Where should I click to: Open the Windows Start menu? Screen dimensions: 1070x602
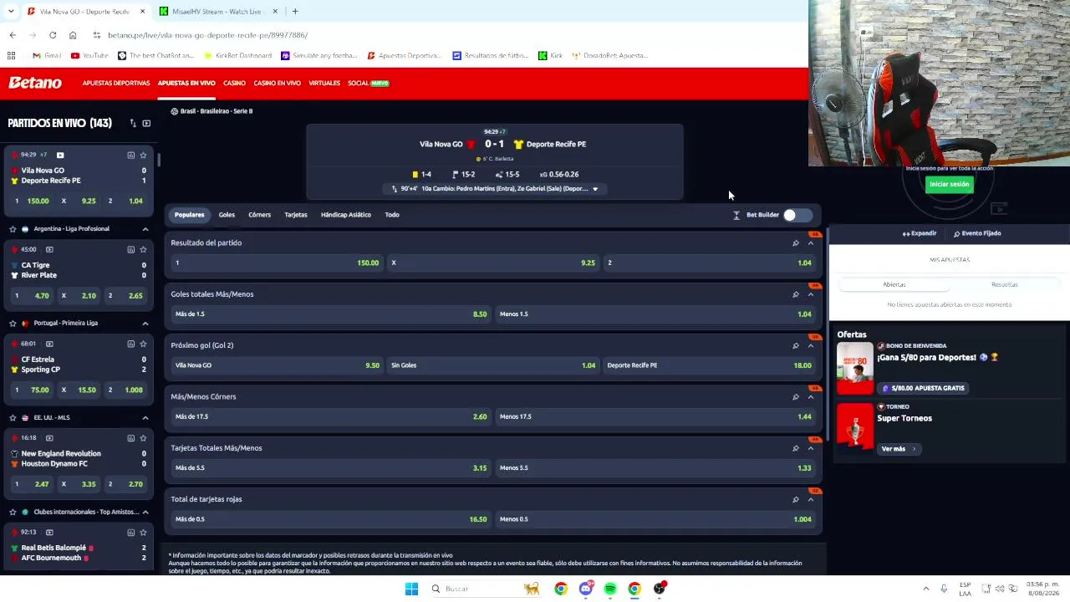(x=411, y=589)
